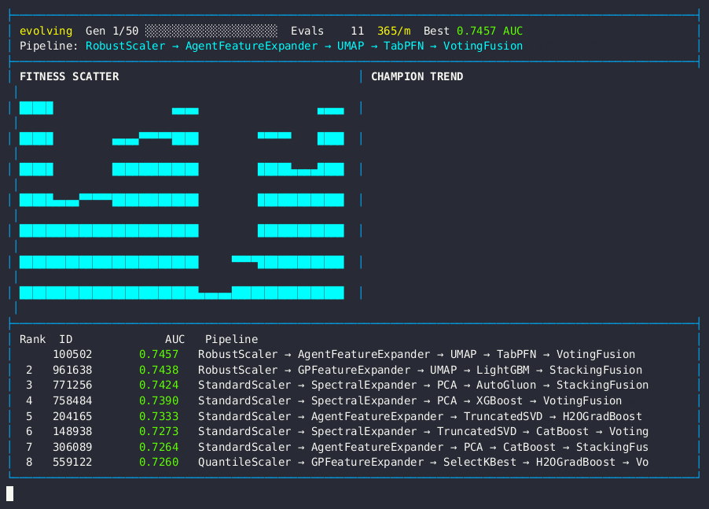Click 'SelectKBest' in the rank 8 pipeline
This screenshot has width=709, height=509.
(x=479, y=463)
